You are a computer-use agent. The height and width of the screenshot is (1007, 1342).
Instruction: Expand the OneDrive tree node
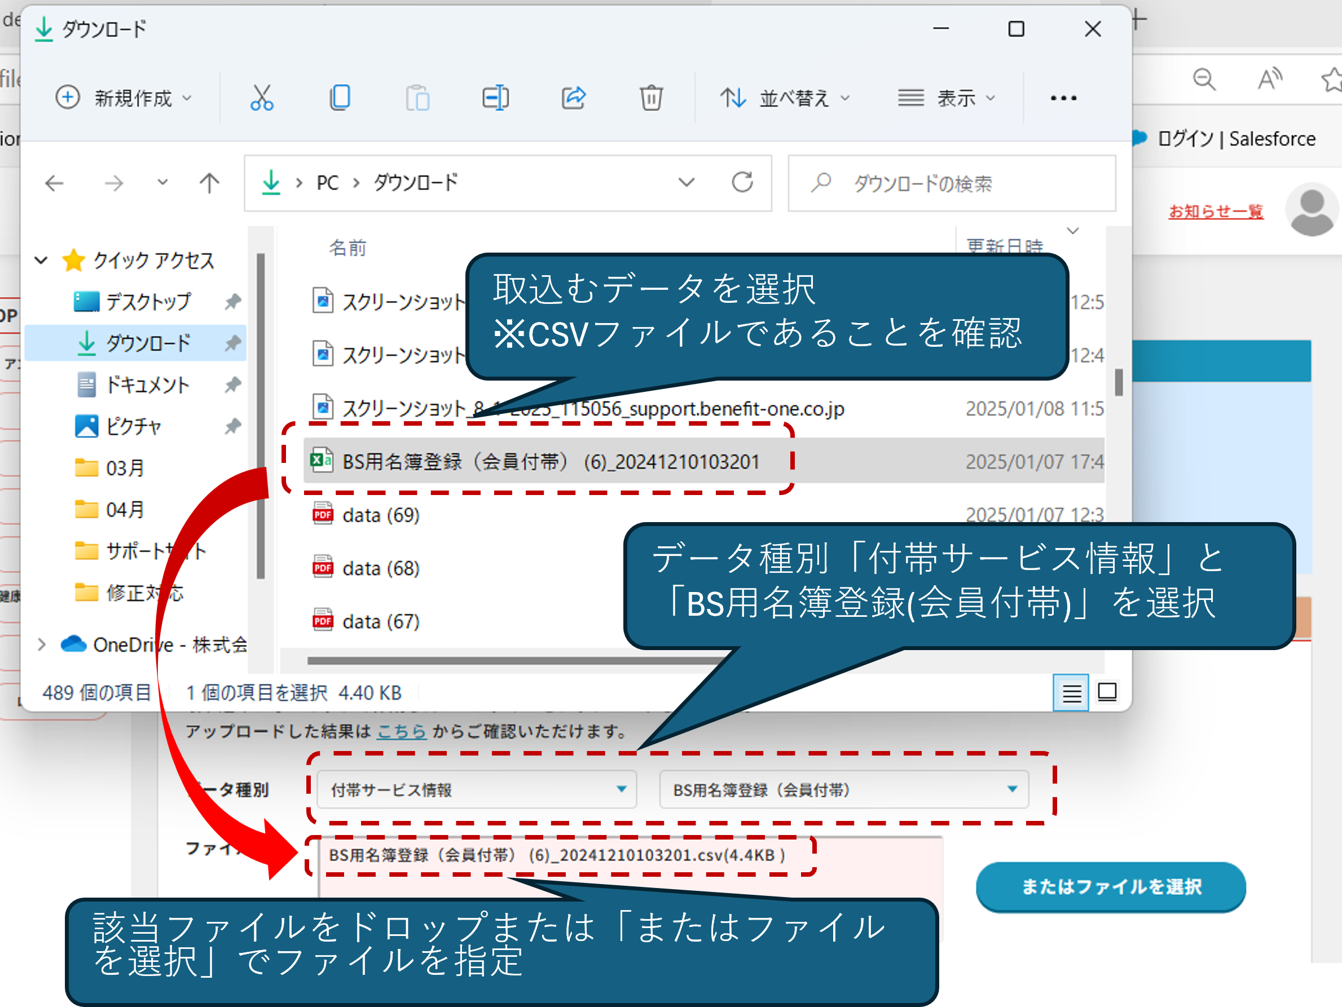(x=41, y=644)
